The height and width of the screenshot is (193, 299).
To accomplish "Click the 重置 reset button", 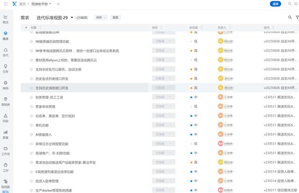I will click(x=115, y=18).
